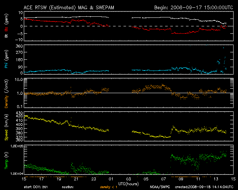This screenshot has width=238, height=190.
Task: Select the yellow 'Speed (km/s)' axis label
Action: click(x=6, y=127)
